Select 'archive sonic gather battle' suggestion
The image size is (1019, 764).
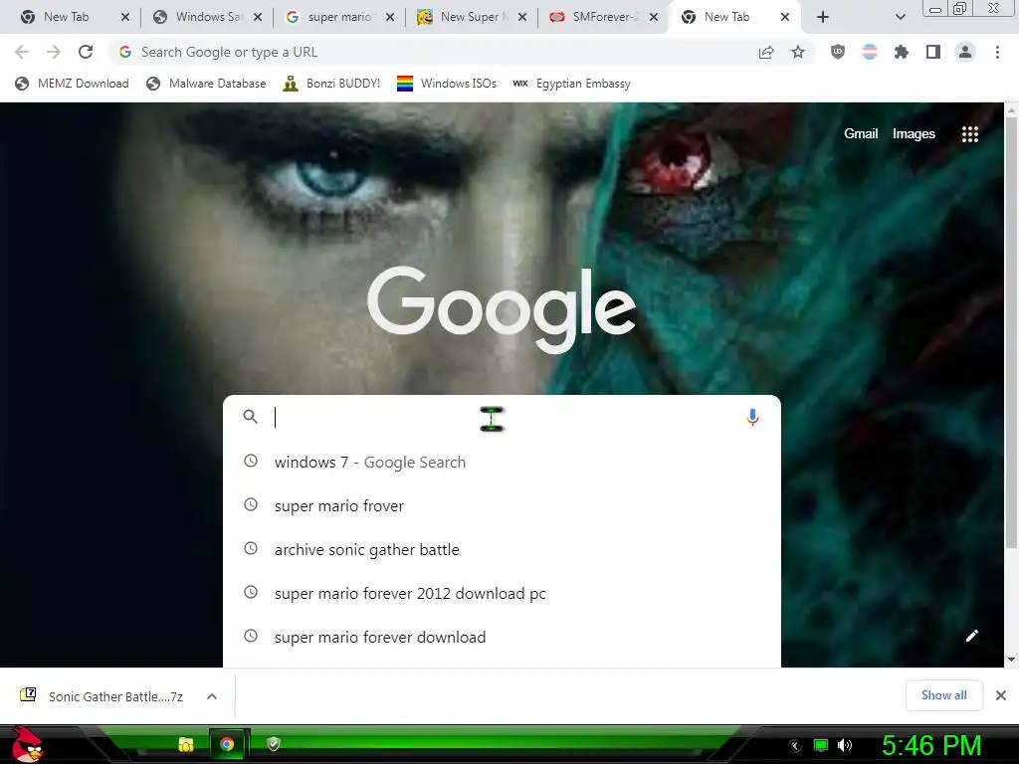tap(502, 549)
